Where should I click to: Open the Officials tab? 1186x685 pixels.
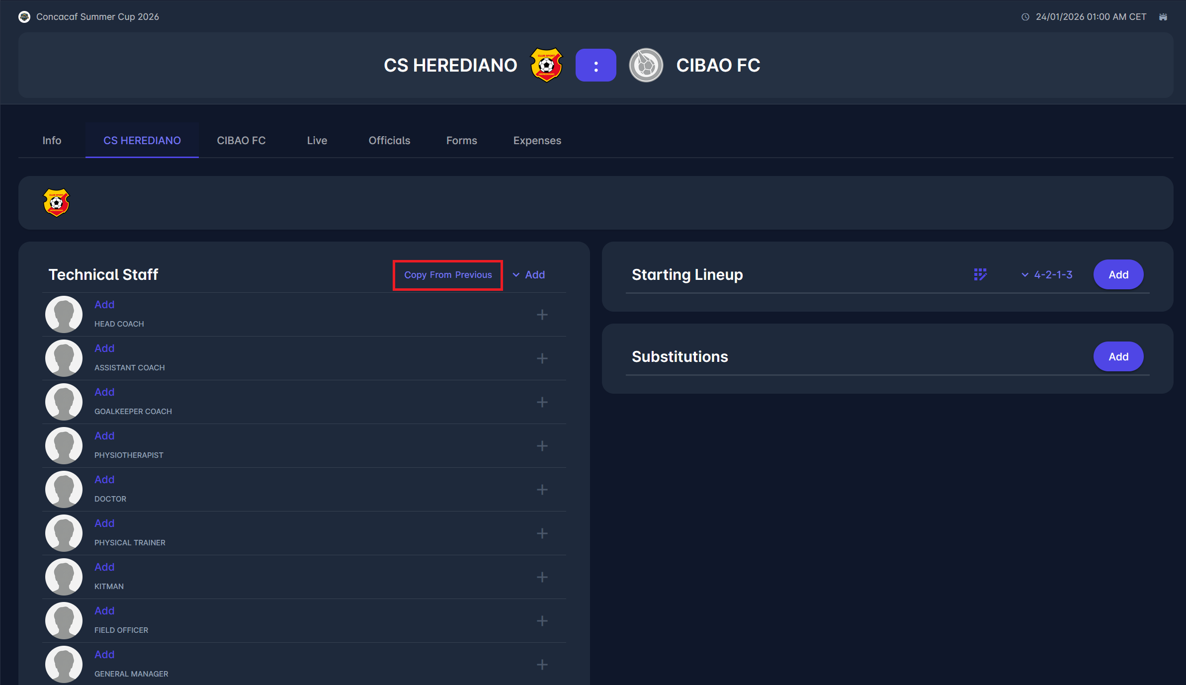389,141
